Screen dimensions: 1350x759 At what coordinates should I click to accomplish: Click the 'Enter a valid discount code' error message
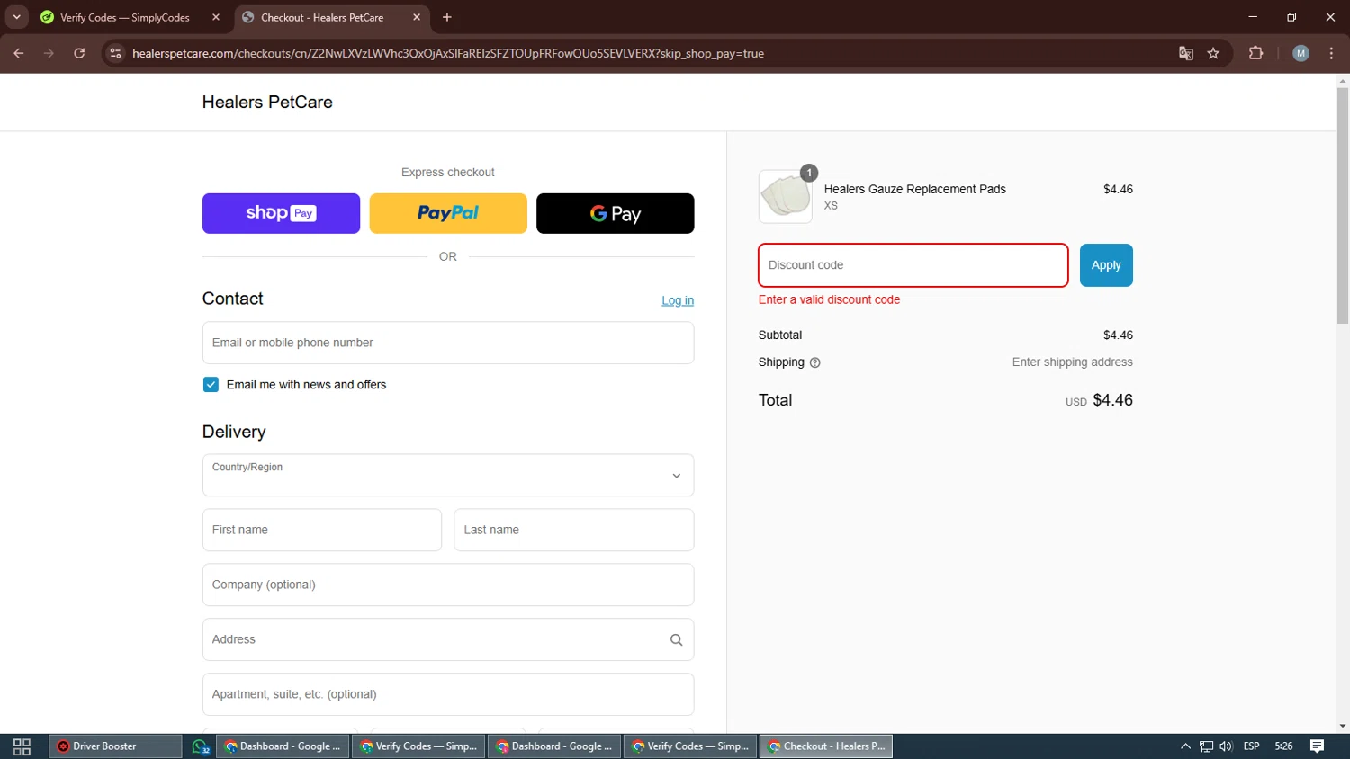(x=829, y=299)
